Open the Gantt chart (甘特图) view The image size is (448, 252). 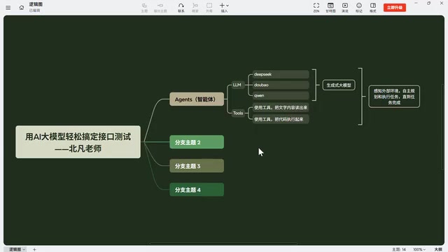pyautogui.click(x=330, y=8)
